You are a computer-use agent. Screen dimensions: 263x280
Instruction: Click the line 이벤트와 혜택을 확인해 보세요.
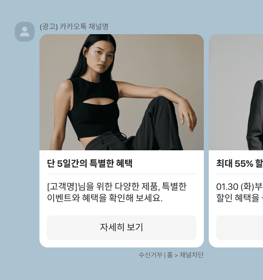click(105, 198)
